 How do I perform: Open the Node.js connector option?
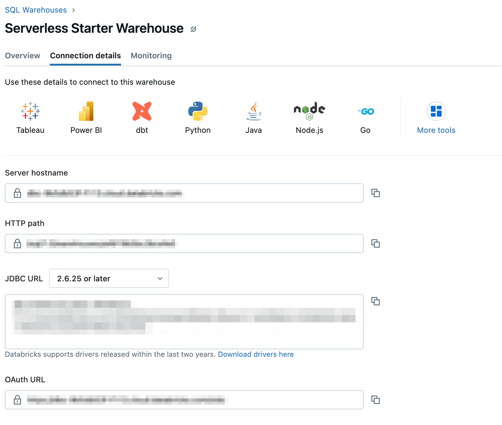pos(310,118)
